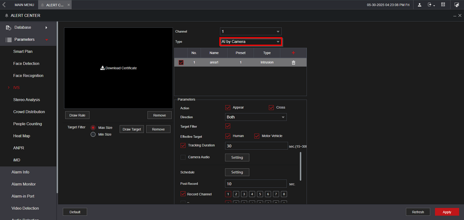The height and width of the screenshot is (220, 464).
Task: Open the Type dropdown showing AI by Camera
Action: coord(251,42)
